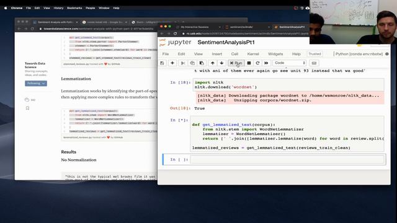The width and height of the screenshot is (397, 223).
Task: Open the Chrome menu in menu bar
Action: [x=17, y=8]
